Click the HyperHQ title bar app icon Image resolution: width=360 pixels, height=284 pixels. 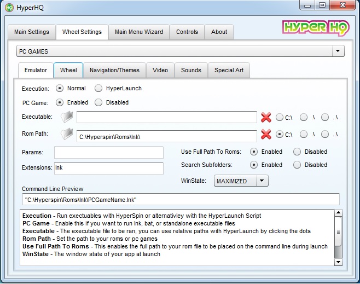(x=9, y=8)
